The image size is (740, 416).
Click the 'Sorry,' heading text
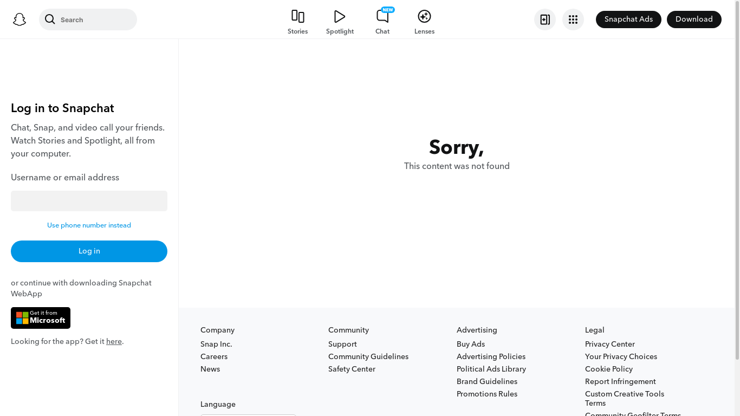(x=456, y=147)
